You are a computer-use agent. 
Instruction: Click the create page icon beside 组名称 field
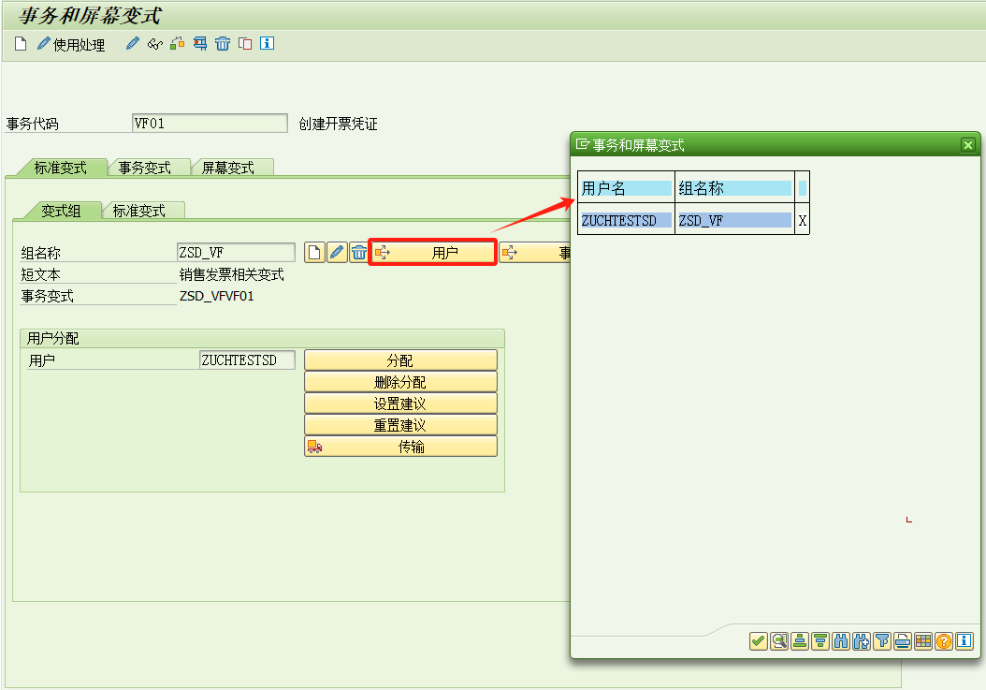[314, 253]
